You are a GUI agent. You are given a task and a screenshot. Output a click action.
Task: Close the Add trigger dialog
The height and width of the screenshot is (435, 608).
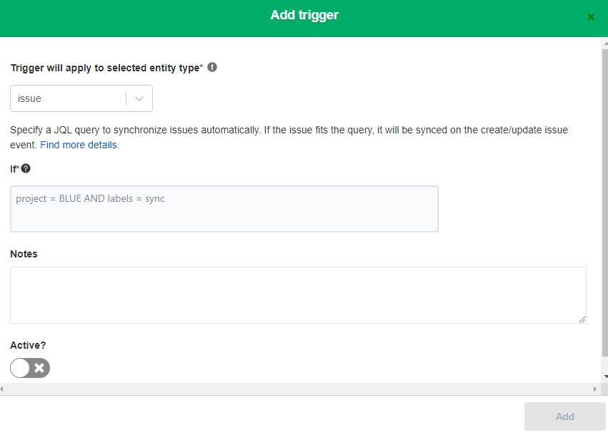coord(591,17)
